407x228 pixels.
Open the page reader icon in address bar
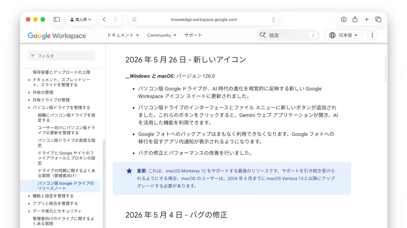(135, 20)
